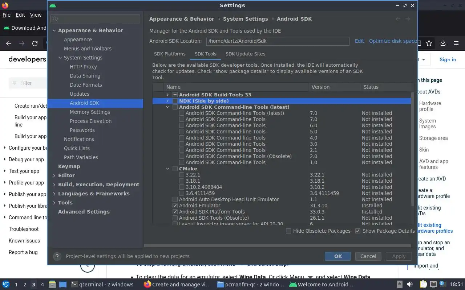Click Sign in link on webpage
This screenshot has width=465, height=290.
pos(448,59)
